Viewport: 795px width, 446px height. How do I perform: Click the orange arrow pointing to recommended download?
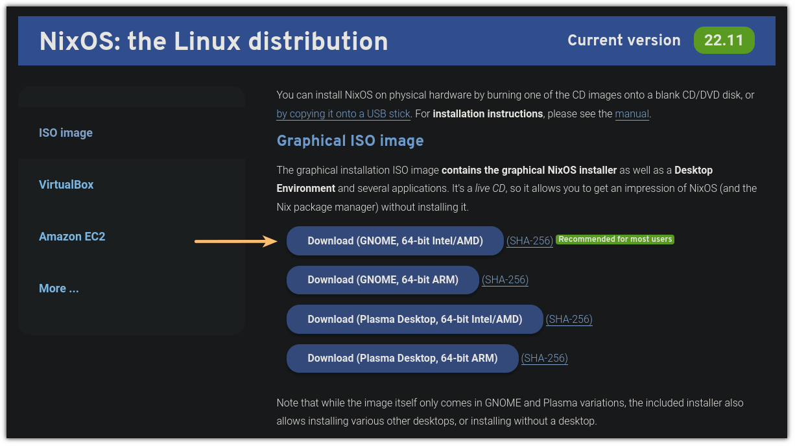pos(237,241)
